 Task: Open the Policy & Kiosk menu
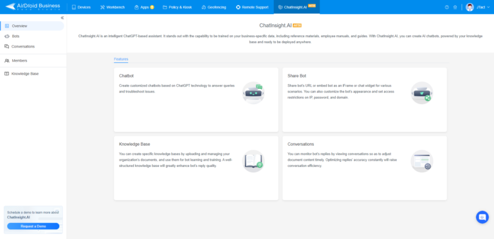tap(177, 7)
